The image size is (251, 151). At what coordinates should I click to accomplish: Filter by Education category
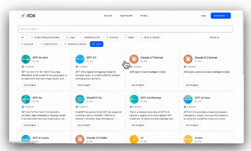point(27,44)
